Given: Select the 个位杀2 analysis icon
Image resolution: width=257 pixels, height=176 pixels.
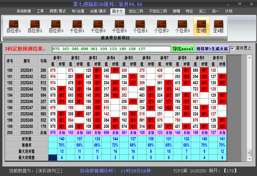Looking at the screenshot, I should 161,26.
